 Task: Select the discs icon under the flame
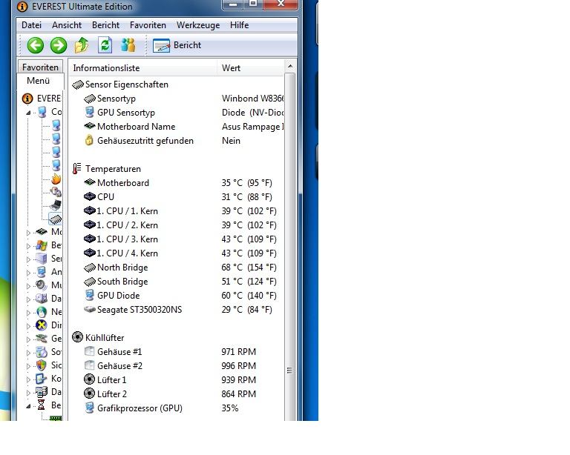56,192
